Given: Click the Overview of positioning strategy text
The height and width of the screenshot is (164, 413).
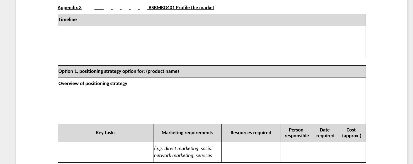Looking at the screenshot, I should coord(93,83).
